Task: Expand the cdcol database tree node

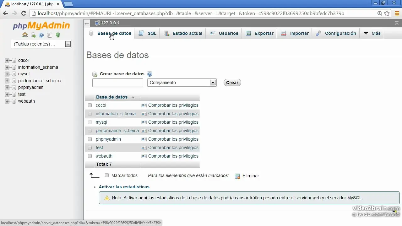Action: [7, 61]
